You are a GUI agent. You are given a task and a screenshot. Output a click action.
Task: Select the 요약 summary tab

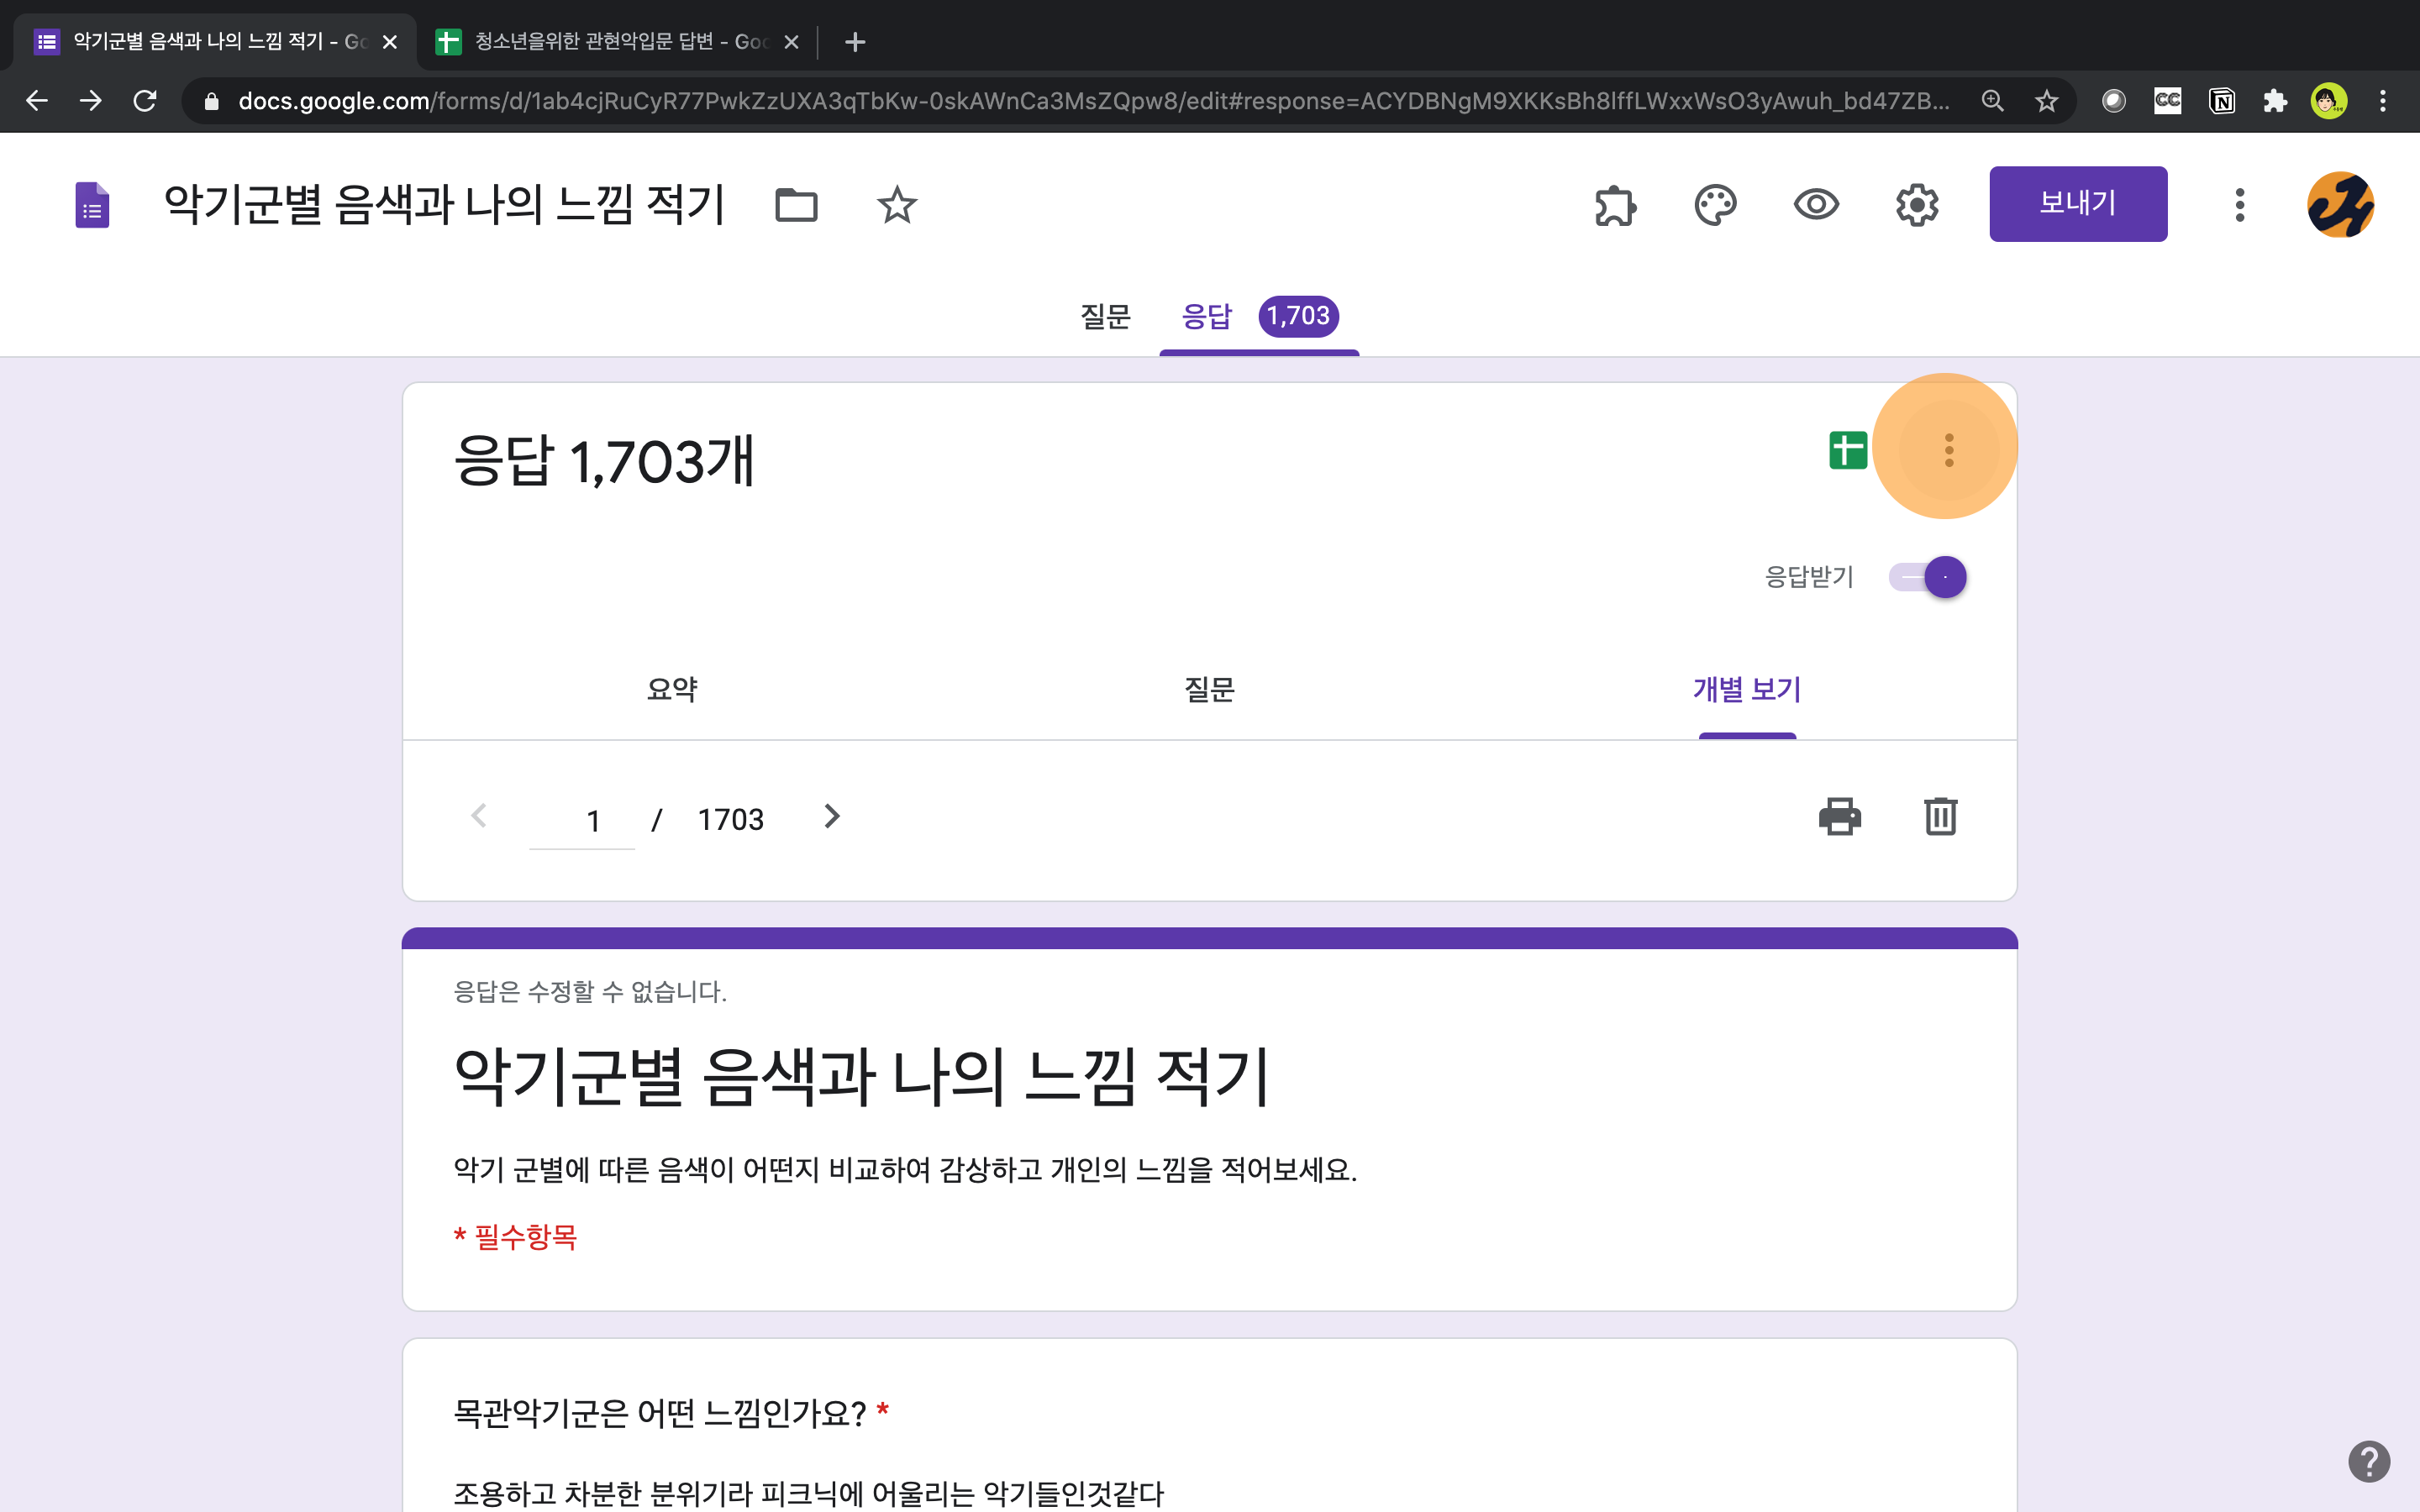pyautogui.click(x=672, y=689)
